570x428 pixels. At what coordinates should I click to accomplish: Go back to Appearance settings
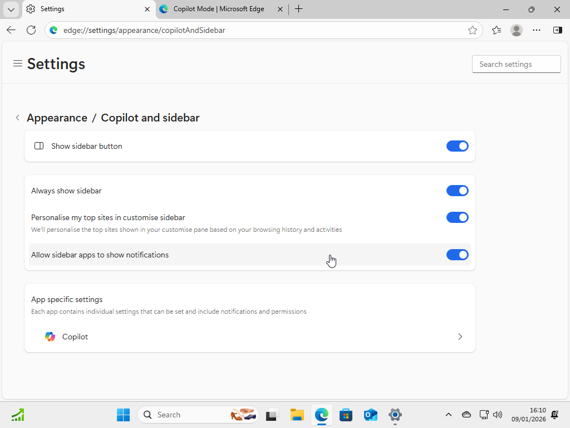click(17, 118)
